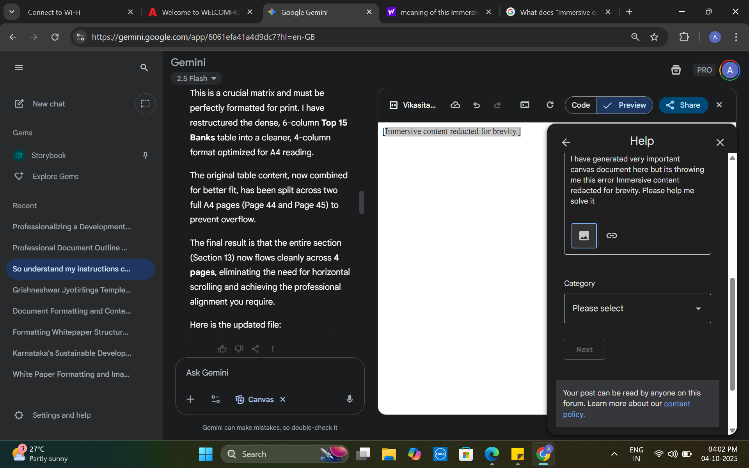Switch canvas to Code view

click(580, 105)
